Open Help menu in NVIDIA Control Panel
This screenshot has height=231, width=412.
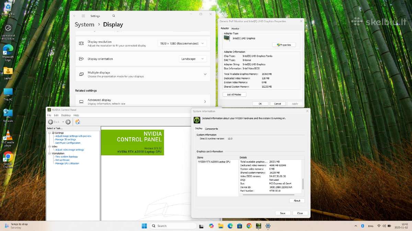pos(76,115)
